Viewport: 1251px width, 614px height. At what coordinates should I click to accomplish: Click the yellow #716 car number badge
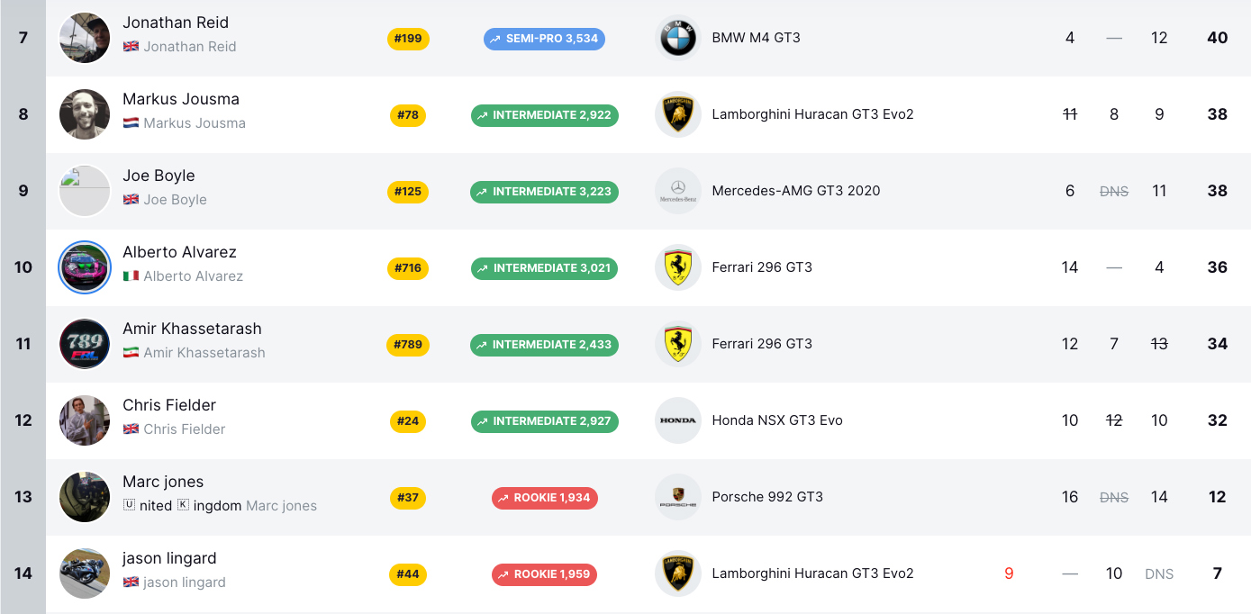click(408, 268)
